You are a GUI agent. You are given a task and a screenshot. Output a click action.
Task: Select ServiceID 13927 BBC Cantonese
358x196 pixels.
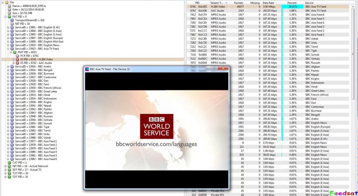pos(36,77)
